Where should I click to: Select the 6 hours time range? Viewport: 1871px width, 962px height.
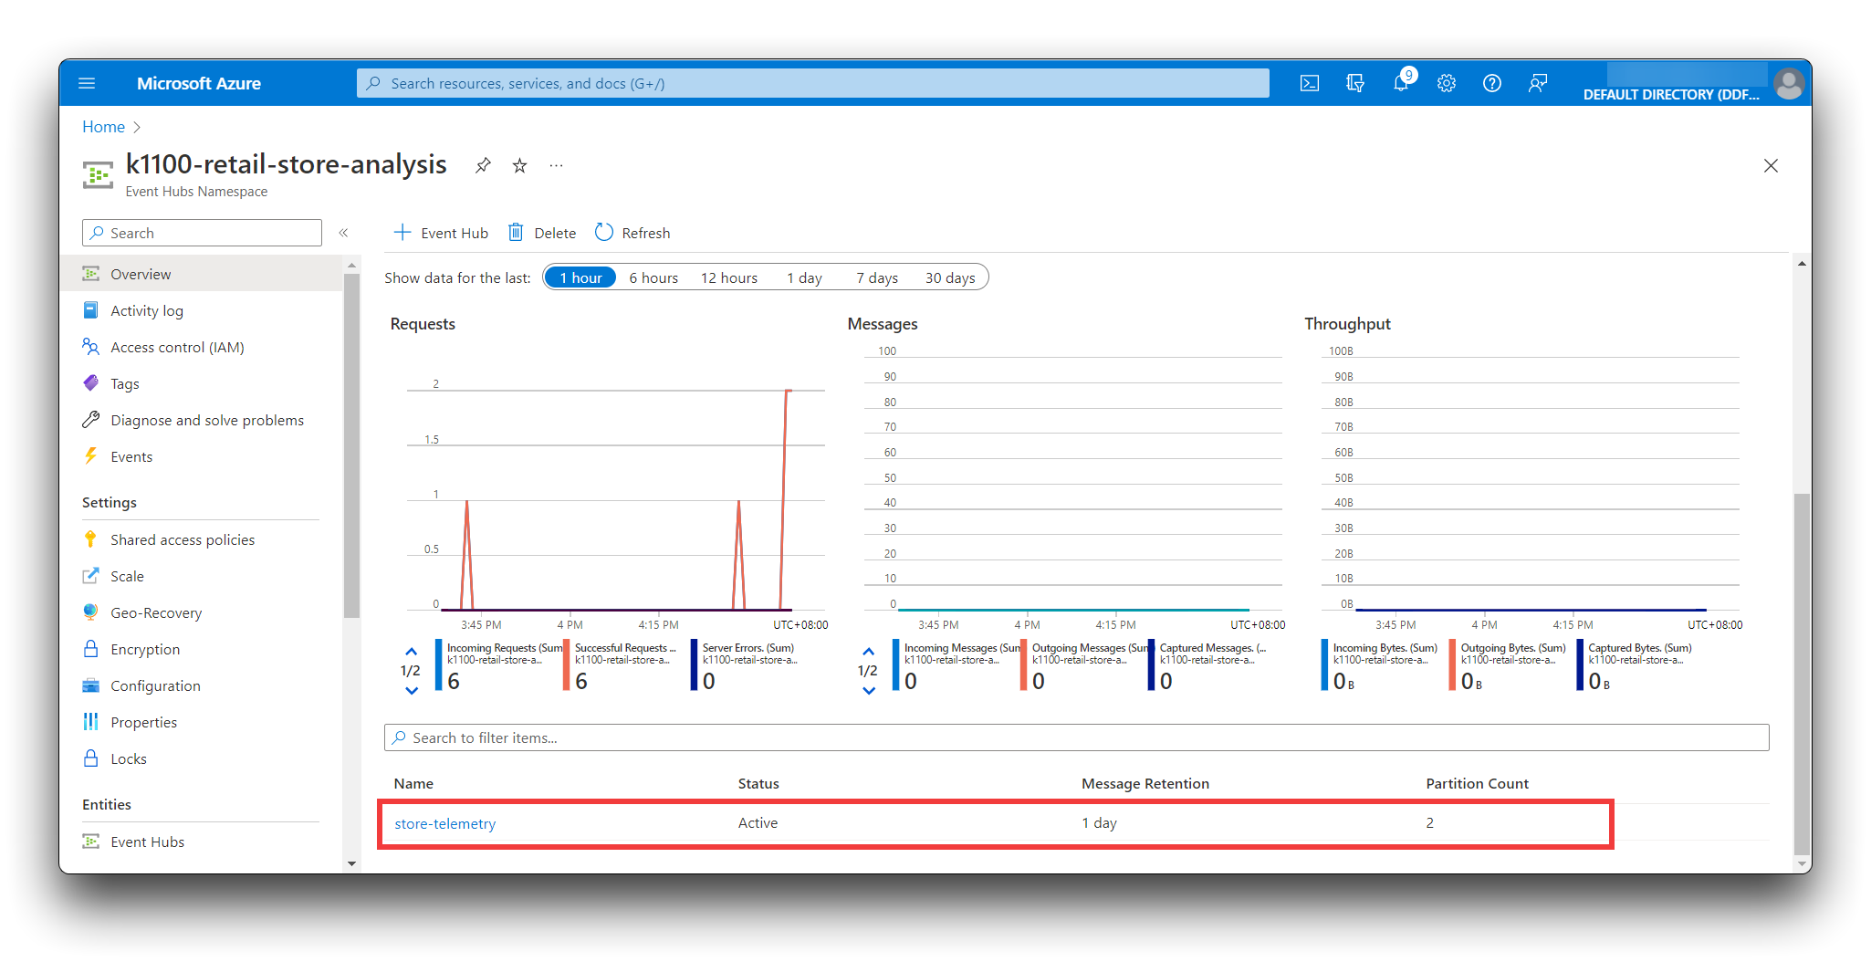653,277
